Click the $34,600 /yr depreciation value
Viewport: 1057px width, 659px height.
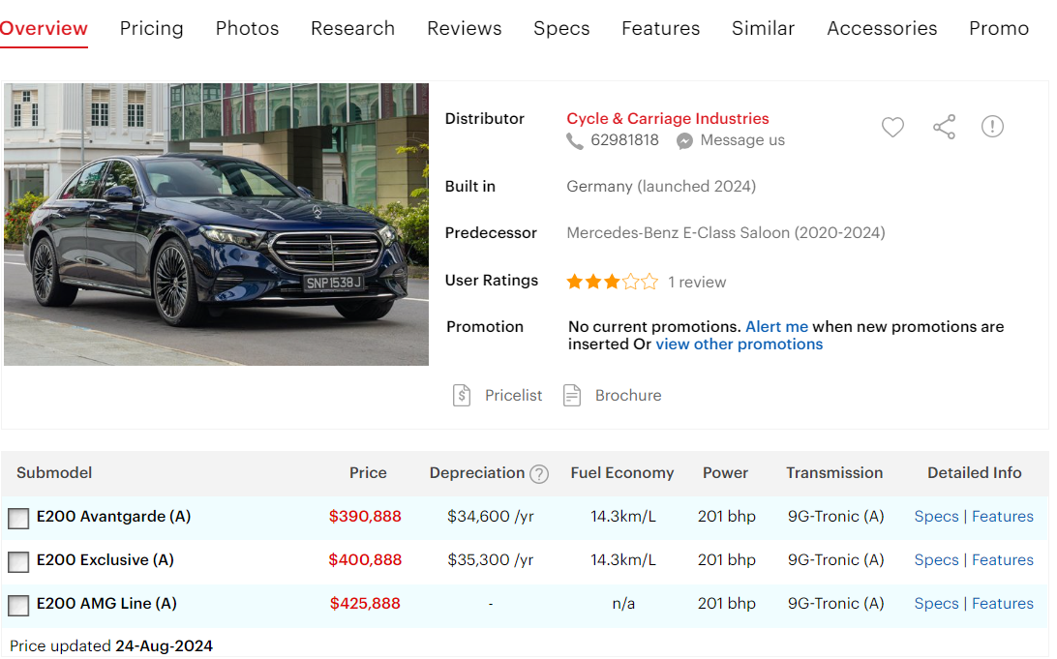point(490,517)
